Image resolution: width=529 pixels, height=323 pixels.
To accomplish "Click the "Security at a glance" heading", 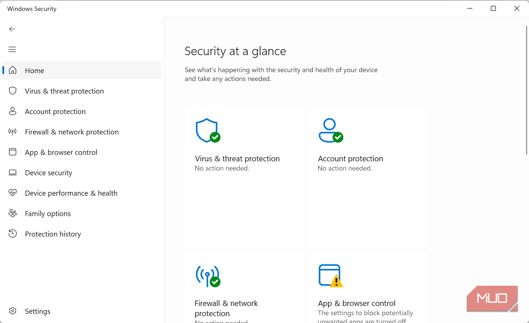I will click(235, 51).
